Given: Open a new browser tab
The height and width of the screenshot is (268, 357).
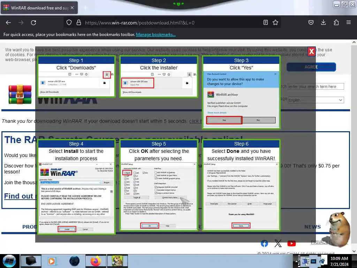Looking at the screenshot, I should pos(85,8).
